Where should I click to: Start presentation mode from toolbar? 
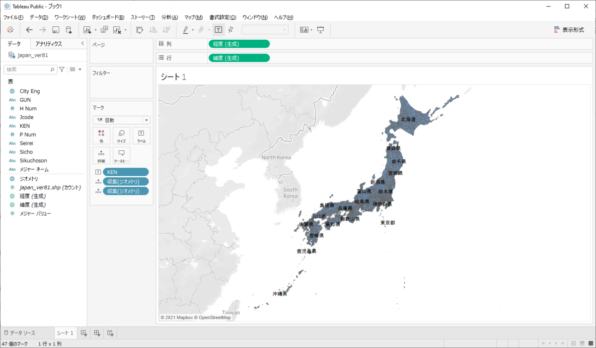click(x=320, y=30)
